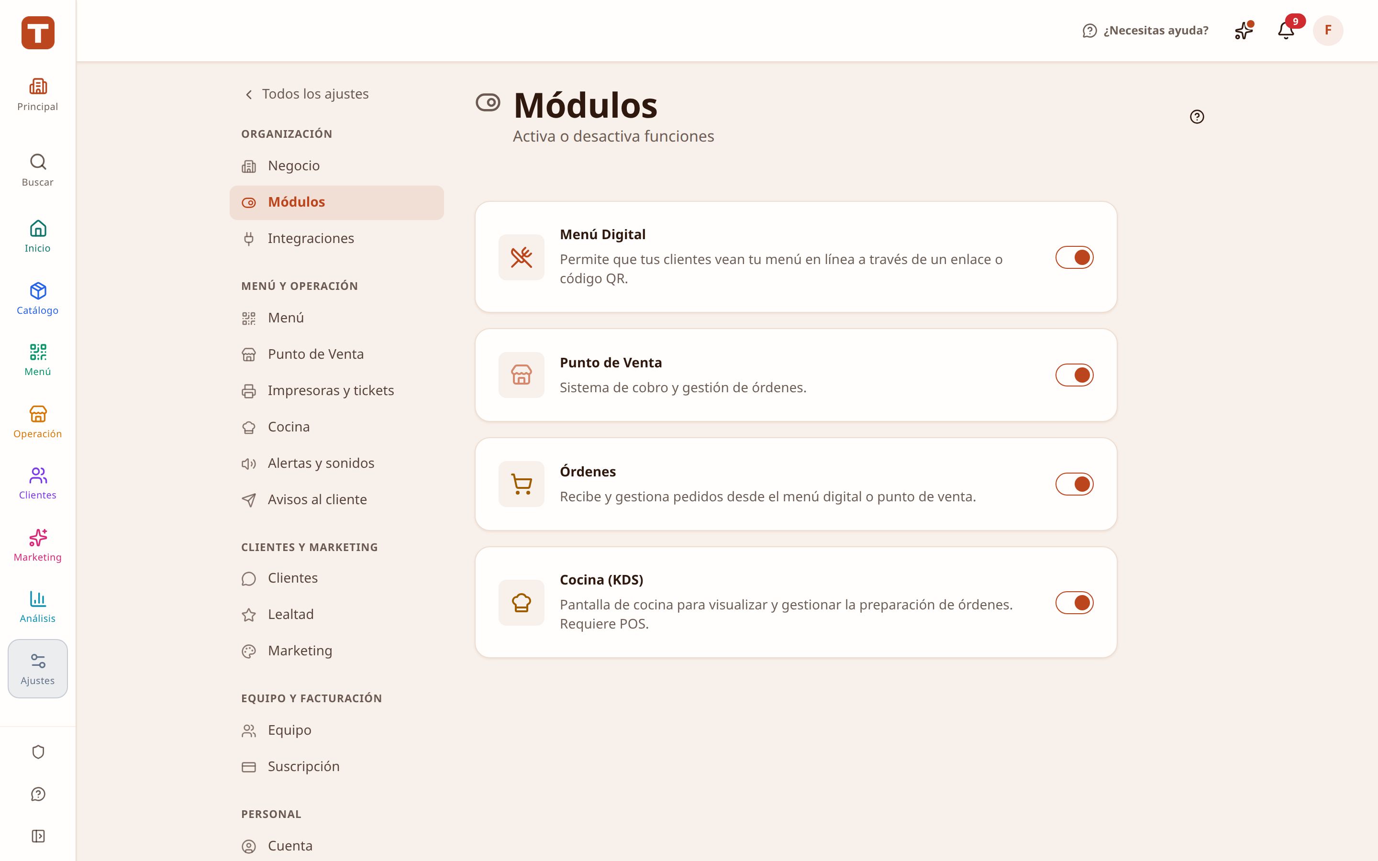Viewport: 1378px width, 861px height.
Task: Open the F user avatar
Action: (x=1328, y=30)
